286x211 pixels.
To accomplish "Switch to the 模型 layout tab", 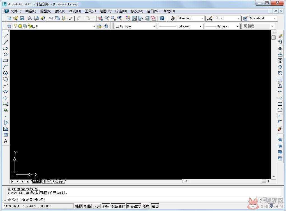I will click(36, 181).
